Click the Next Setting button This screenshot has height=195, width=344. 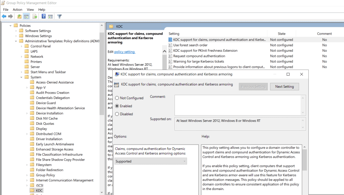pos(284,87)
